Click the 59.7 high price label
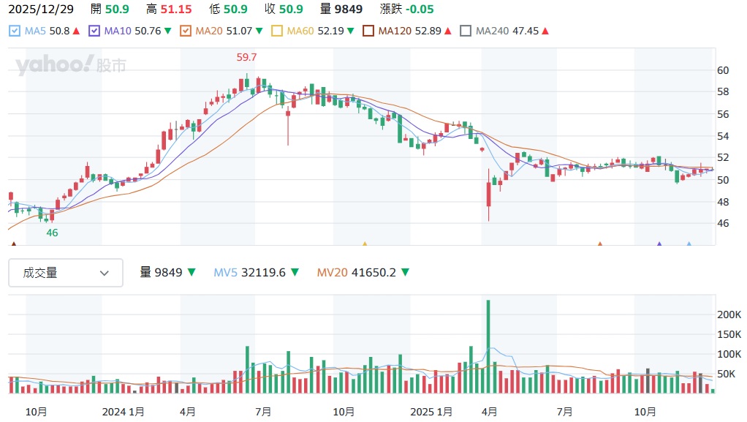 click(x=246, y=57)
